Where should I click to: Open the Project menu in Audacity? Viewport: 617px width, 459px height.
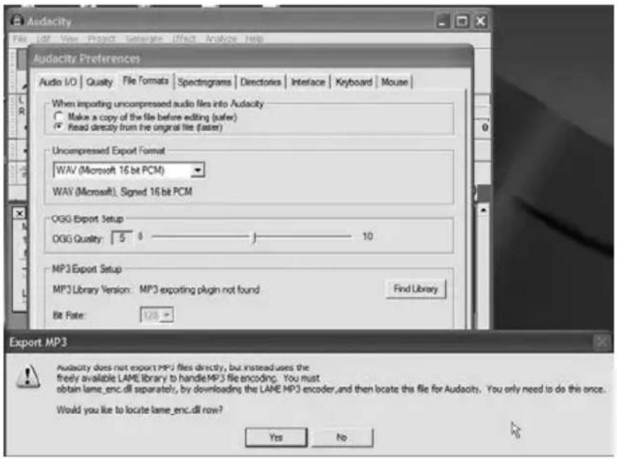point(102,38)
